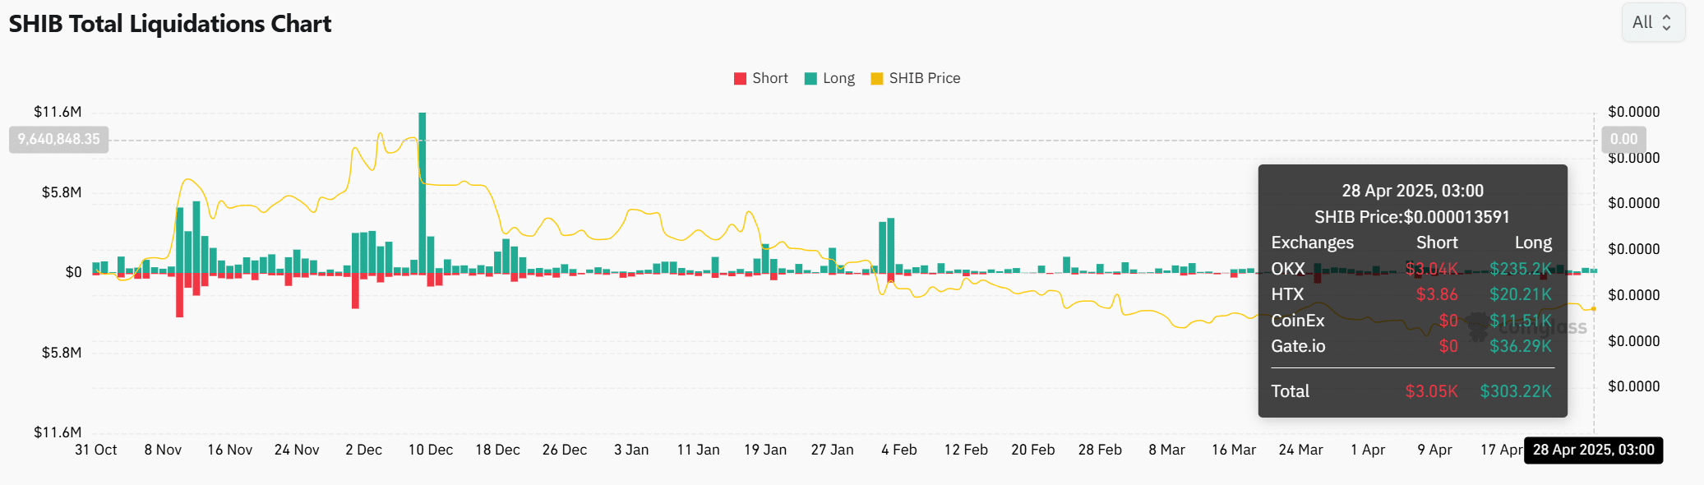Toggle the Long series legend label
Viewport: 1704px width, 485px height.
pos(838,79)
